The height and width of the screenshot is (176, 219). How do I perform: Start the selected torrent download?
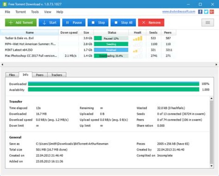click(x=49, y=22)
